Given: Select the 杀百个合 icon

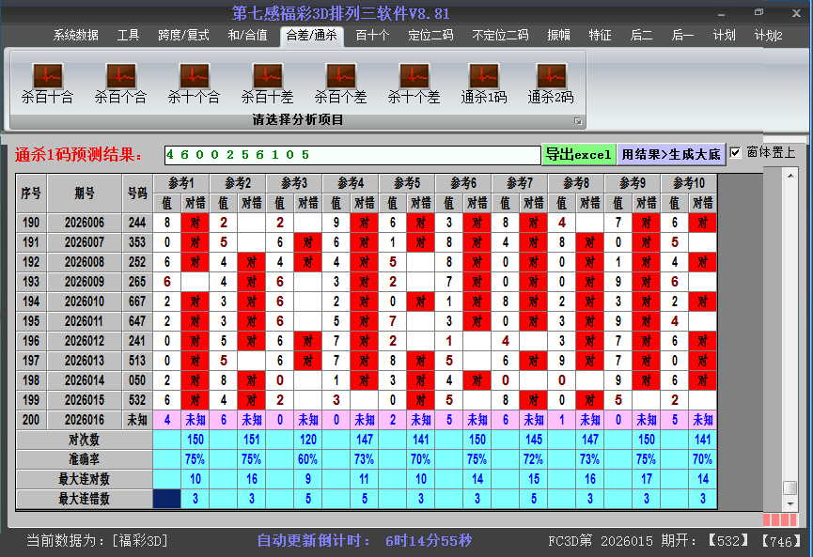Looking at the screenshot, I should tap(120, 83).
